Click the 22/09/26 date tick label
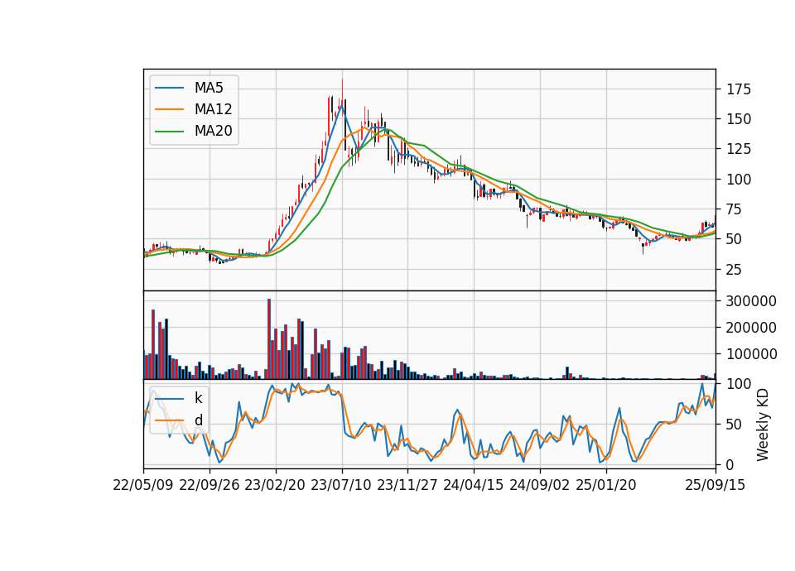The image size is (795, 571). click(210, 485)
